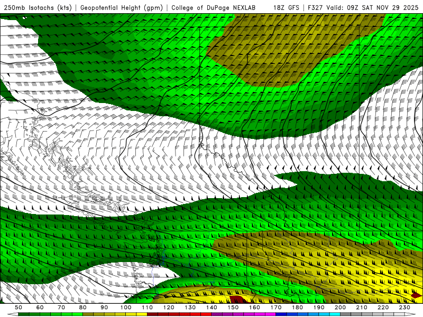Click the 210 value on the legend scale
423x317 pixels.
[x=362, y=307]
